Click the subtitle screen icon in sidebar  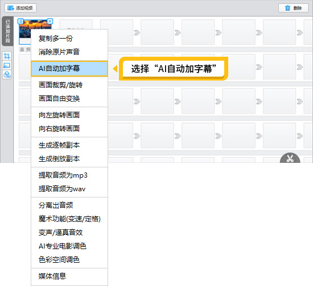pyautogui.click(x=7, y=65)
